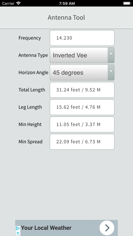Click the Carrier text in status bar
This screenshot has height=236, width=133.
pyautogui.click(x=8, y=3)
